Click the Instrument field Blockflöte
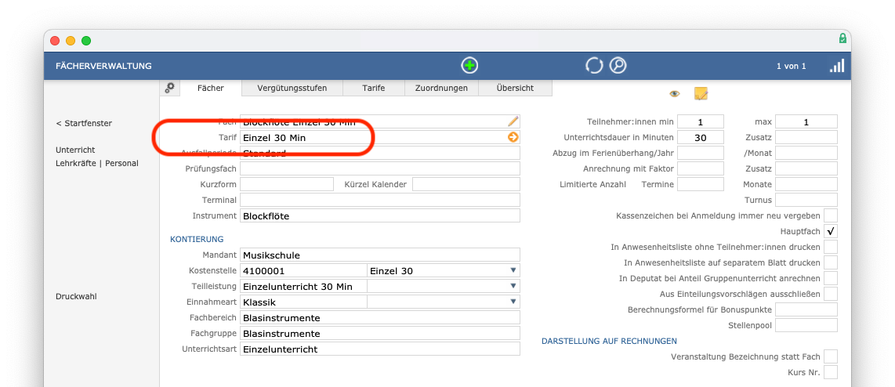 380,215
